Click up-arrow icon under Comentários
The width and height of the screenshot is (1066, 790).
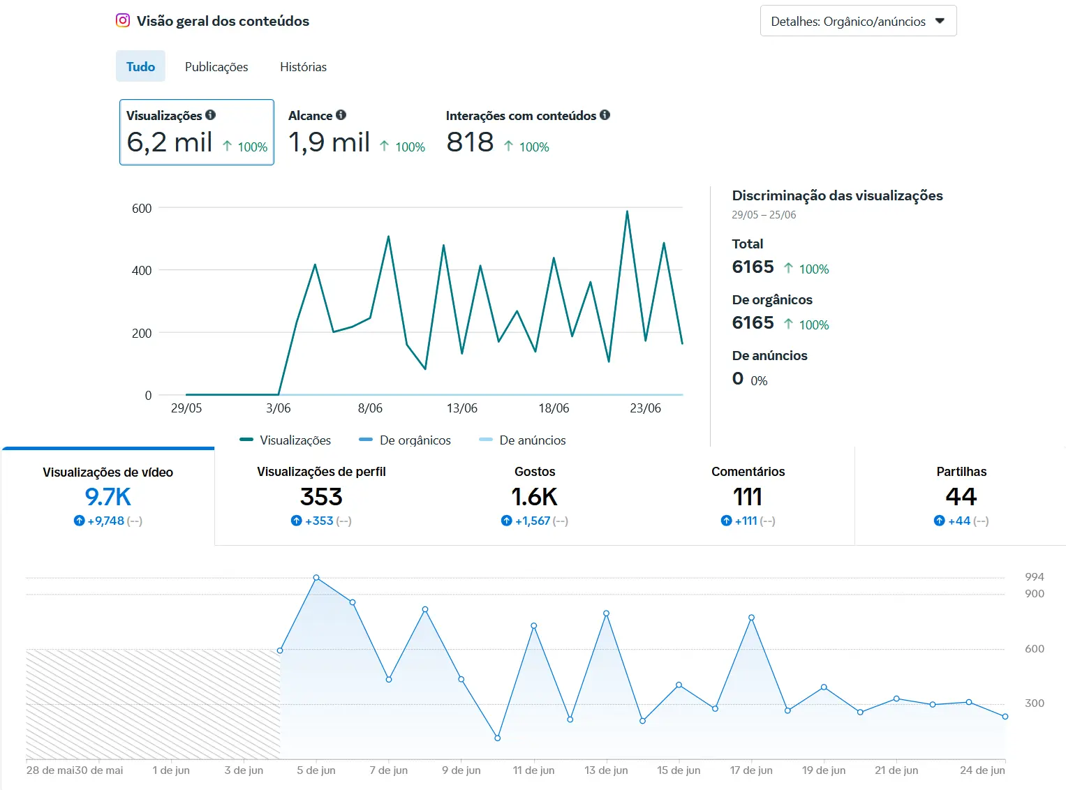(726, 521)
